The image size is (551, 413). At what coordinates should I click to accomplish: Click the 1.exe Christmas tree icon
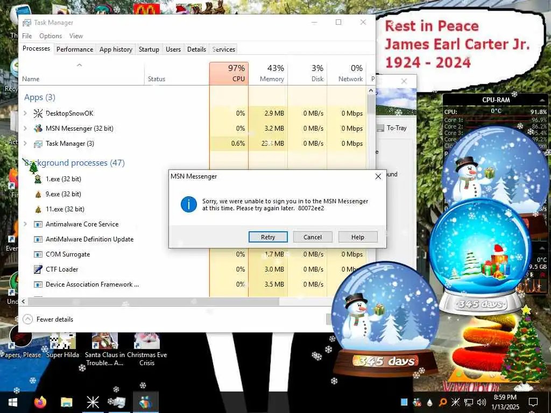[x=38, y=179]
